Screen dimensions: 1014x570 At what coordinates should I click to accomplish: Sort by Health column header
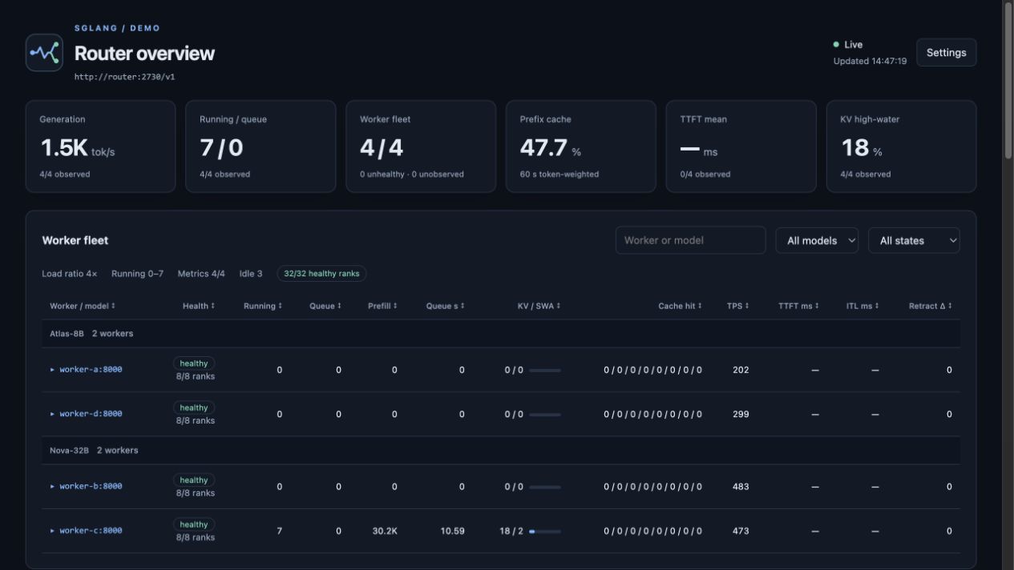click(199, 306)
